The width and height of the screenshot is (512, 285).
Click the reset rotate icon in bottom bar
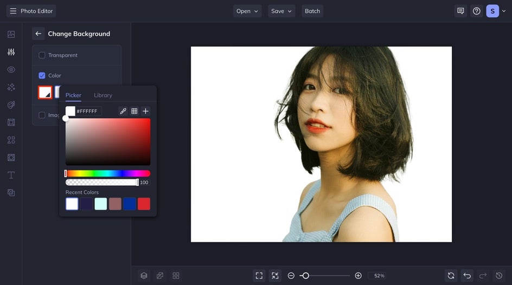click(451, 276)
